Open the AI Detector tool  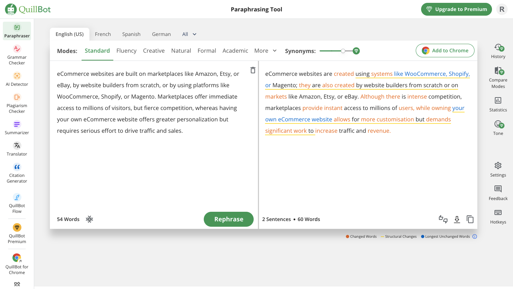click(x=17, y=79)
